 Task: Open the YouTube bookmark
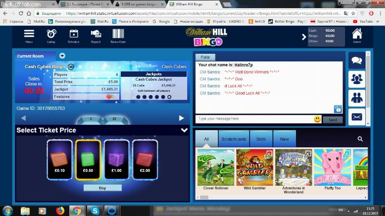click(363, 22)
